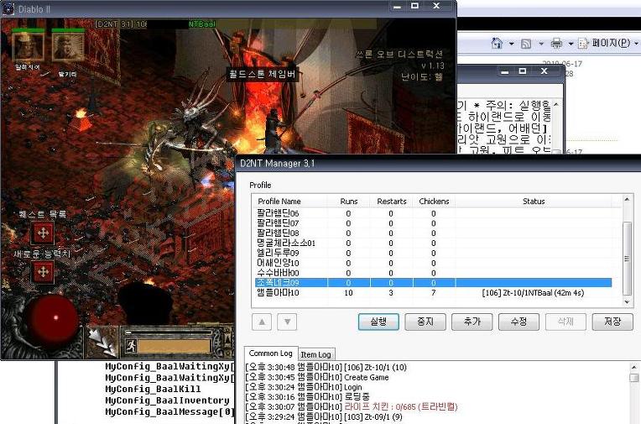Click the 중지 button
This screenshot has height=424, width=641.
425,322
